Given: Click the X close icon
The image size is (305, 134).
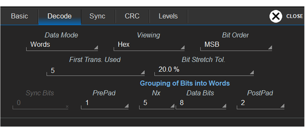Looking at the screenshot, I should click(275, 16).
